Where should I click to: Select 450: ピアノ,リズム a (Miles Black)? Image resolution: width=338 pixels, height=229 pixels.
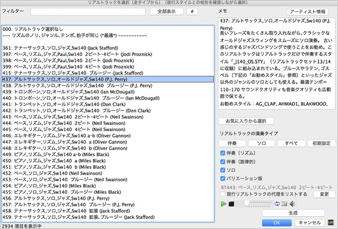pos(108,160)
